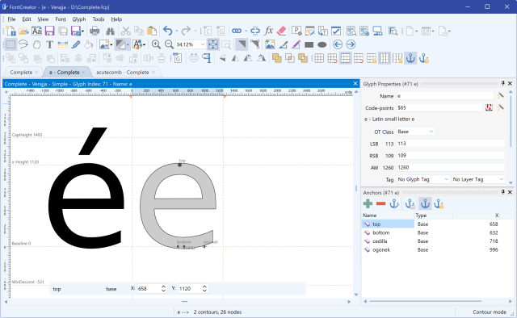Toggle horizontal guidelines grid button
517x318 pixels.
click(x=345, y=58)
